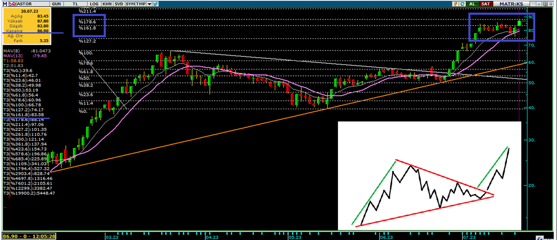Click the green C refresh icon
This screenshot has width=557, height=240.
[463, 3]
